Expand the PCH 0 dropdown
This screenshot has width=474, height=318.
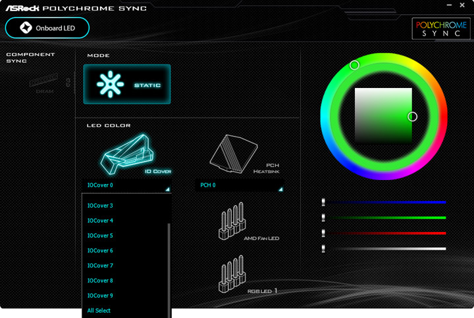pos(240,185)
